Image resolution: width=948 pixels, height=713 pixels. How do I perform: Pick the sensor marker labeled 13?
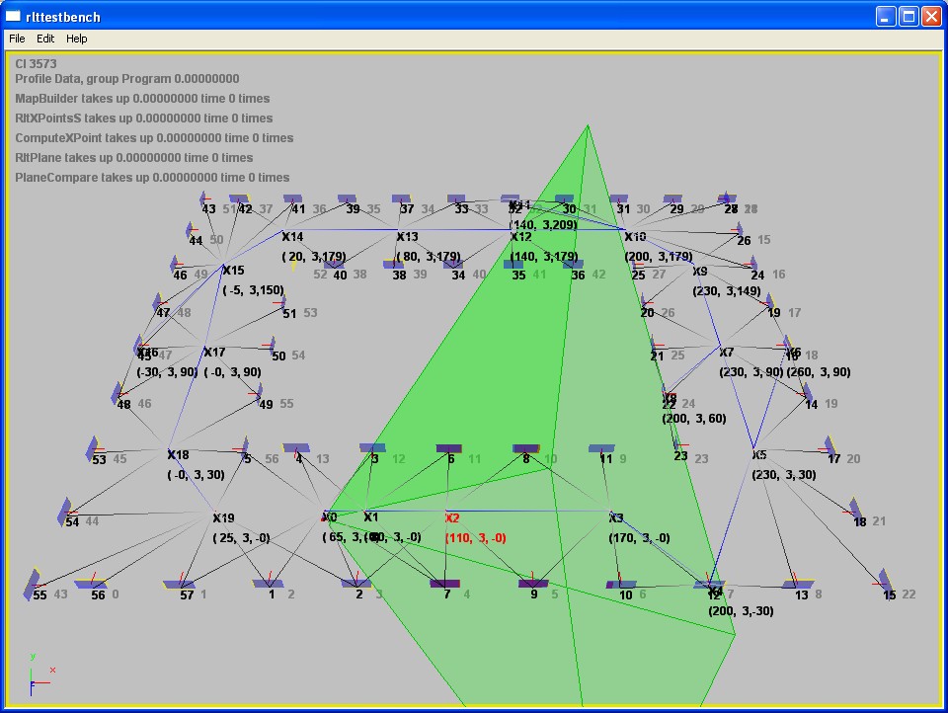coord(796,583)
